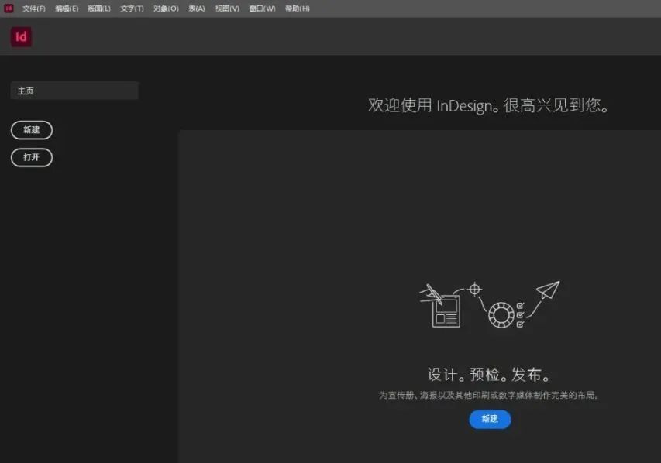Open the 文字(T) menu

pyautogui.click(x=132, y=9)
